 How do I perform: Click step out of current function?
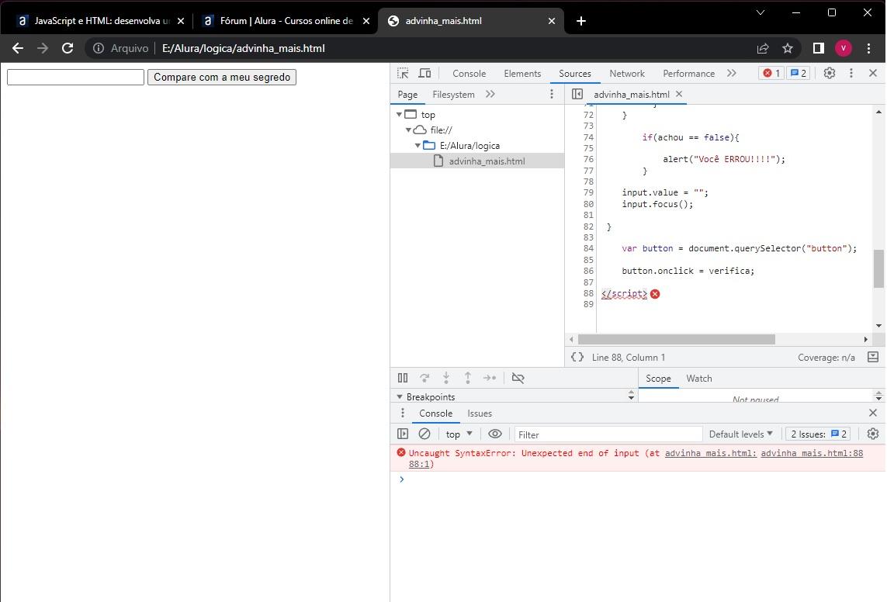468,378
